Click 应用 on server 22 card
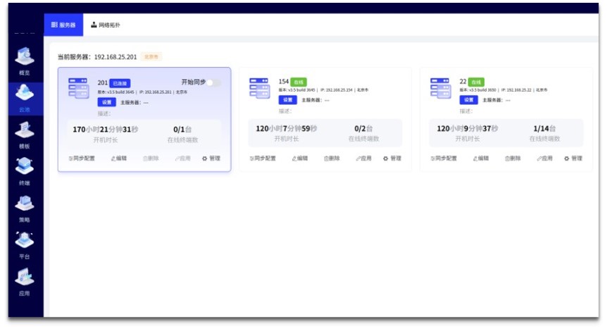The width and height of the screenshot is (607, 331). point(544,158)
